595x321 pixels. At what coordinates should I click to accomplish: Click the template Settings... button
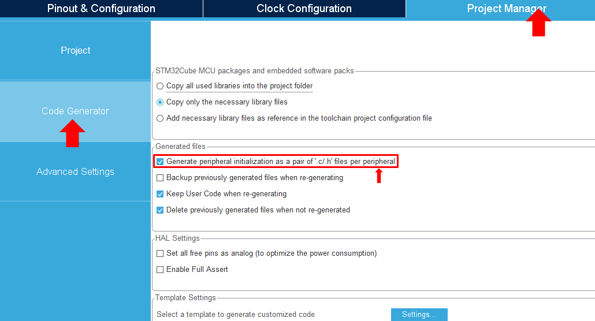(419, 315)
